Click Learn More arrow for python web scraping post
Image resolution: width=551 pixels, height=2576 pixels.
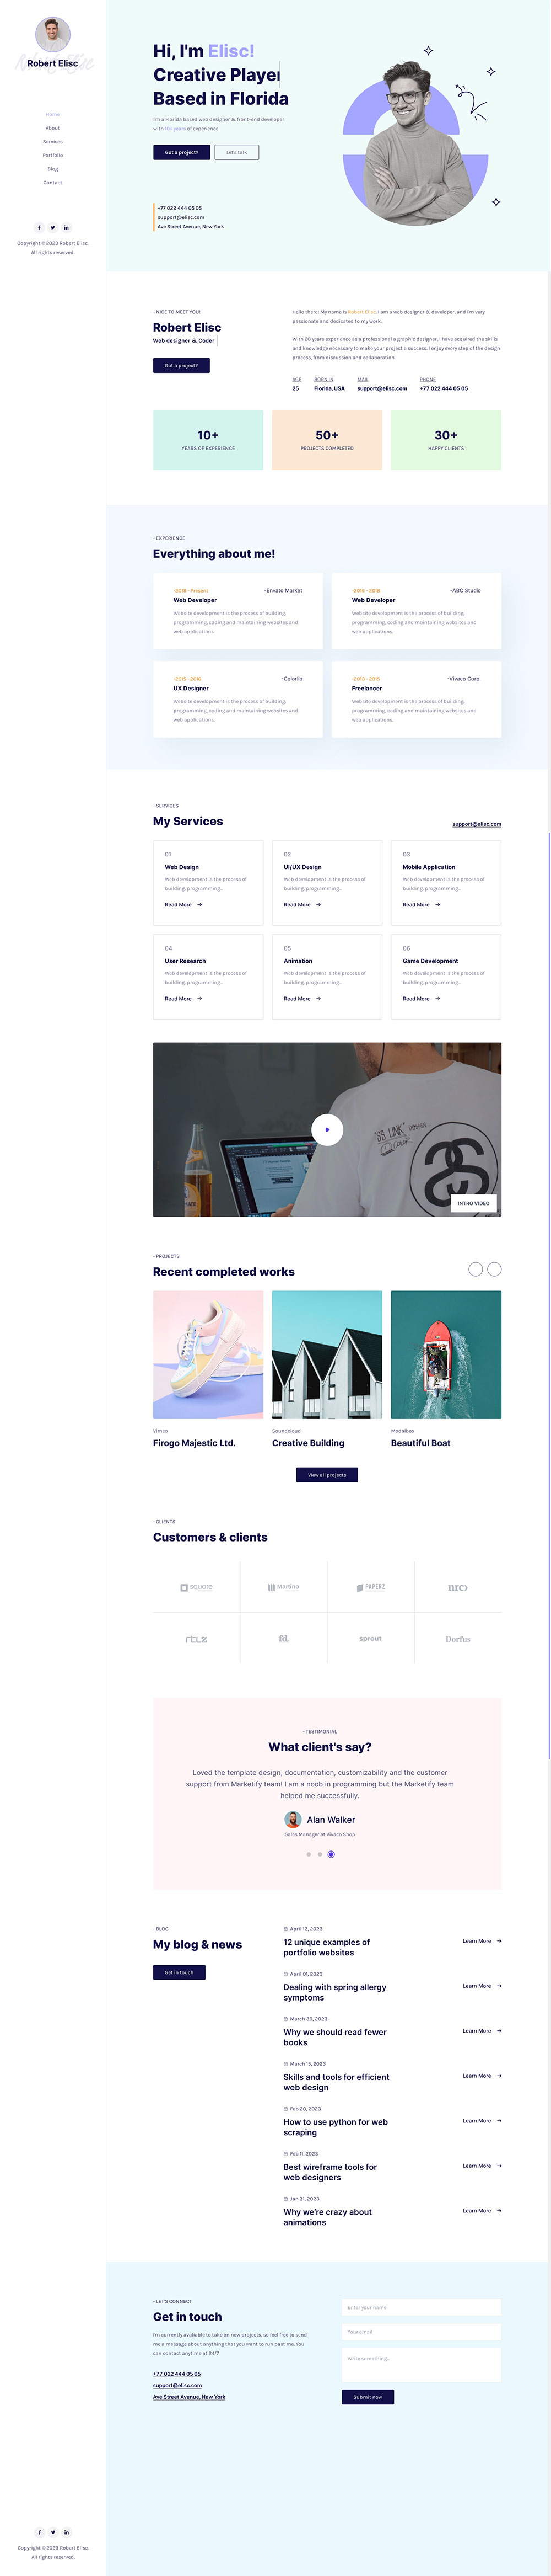(x=499, y=2121)
